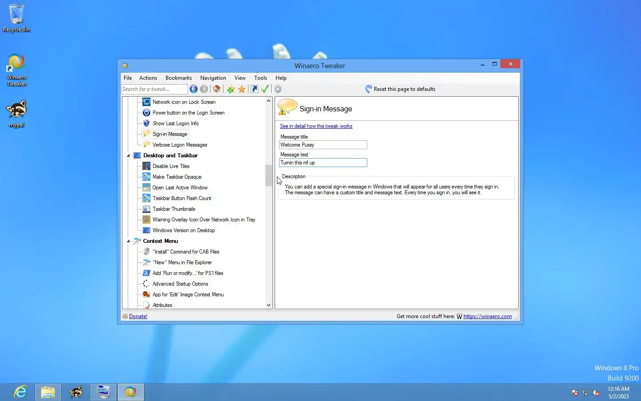
Task: Click the Power button on Login Screen icon
Action: click(146, 113)
